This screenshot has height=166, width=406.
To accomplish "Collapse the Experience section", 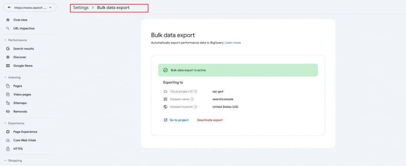I will (5, 123).
